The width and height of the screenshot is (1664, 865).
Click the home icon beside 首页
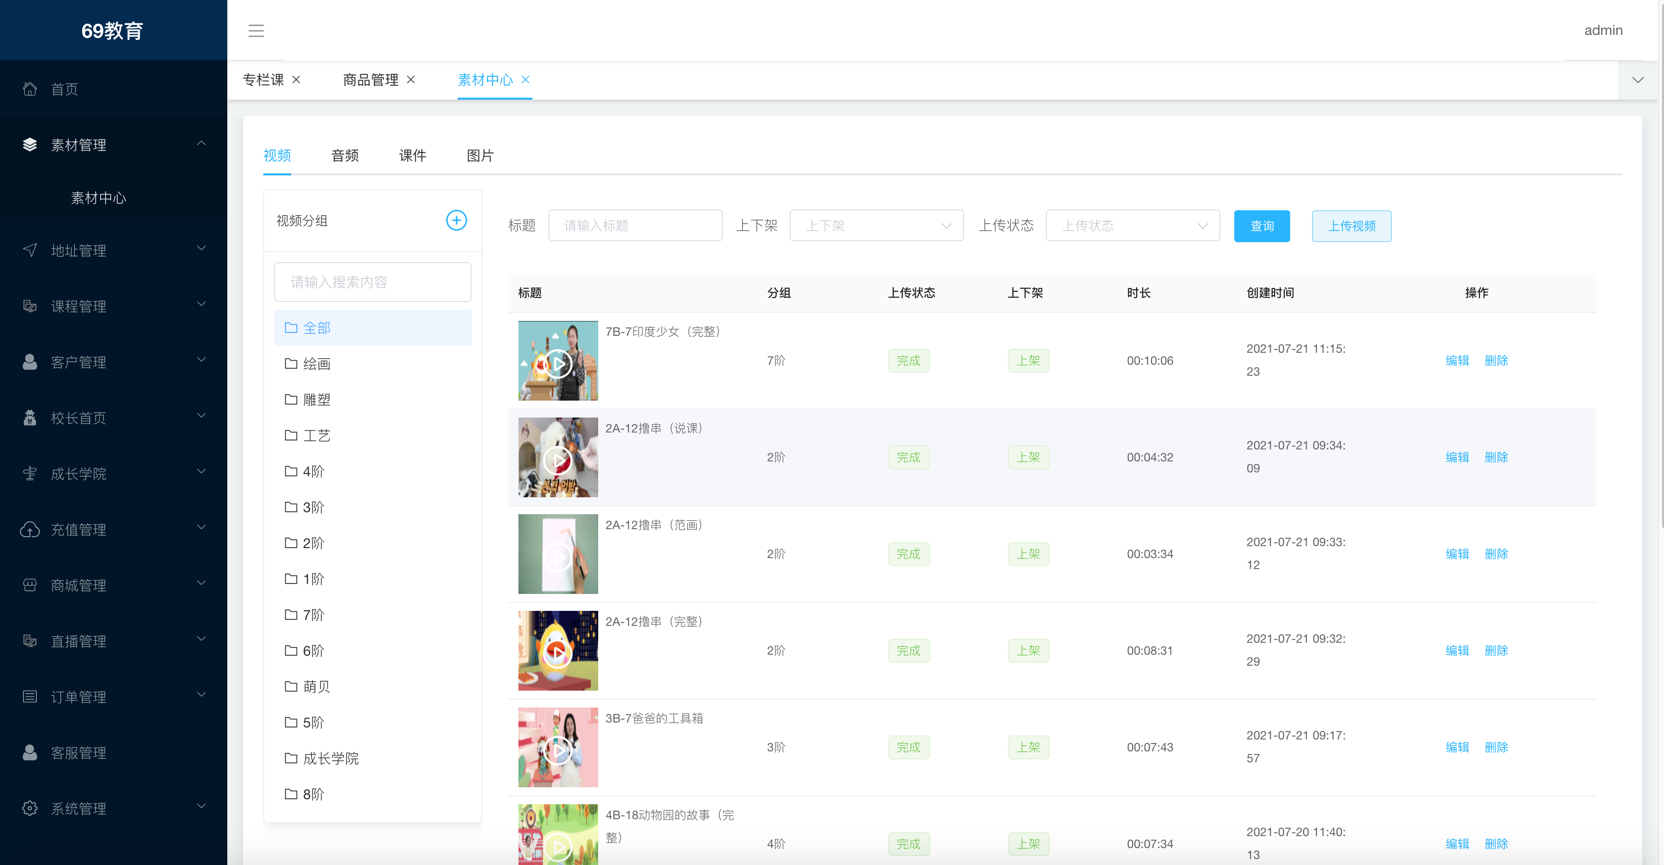click(x=30, y=88)
